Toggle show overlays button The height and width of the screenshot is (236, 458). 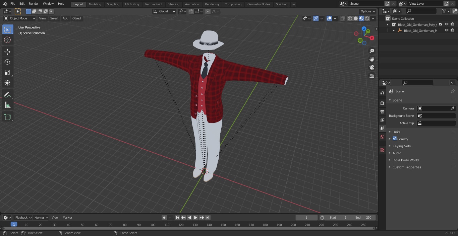(x=329, y=18)
